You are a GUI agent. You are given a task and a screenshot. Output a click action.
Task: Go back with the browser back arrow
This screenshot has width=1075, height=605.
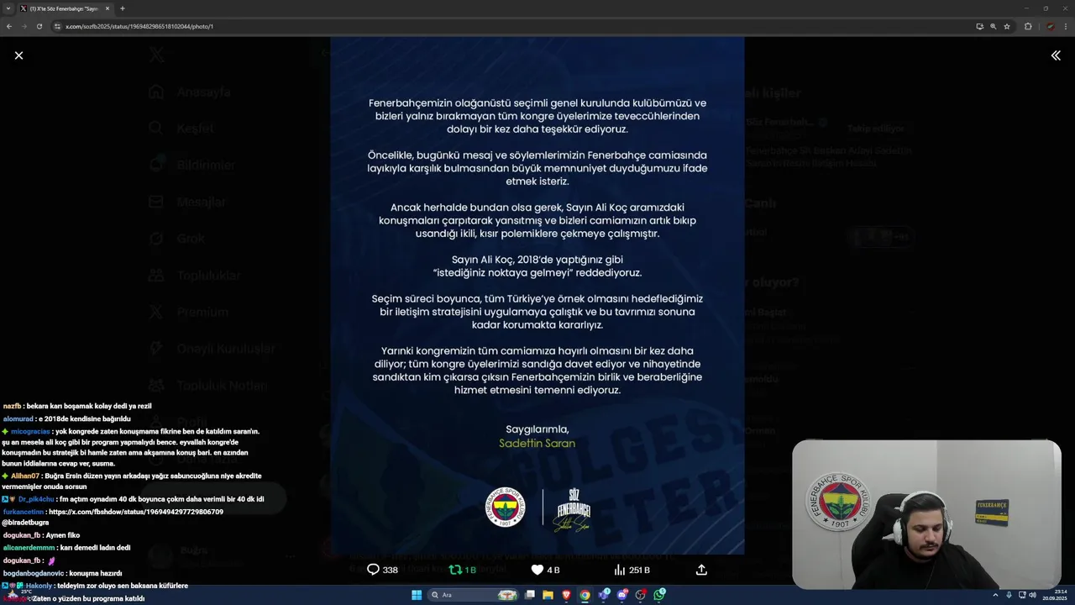[9, 26]
